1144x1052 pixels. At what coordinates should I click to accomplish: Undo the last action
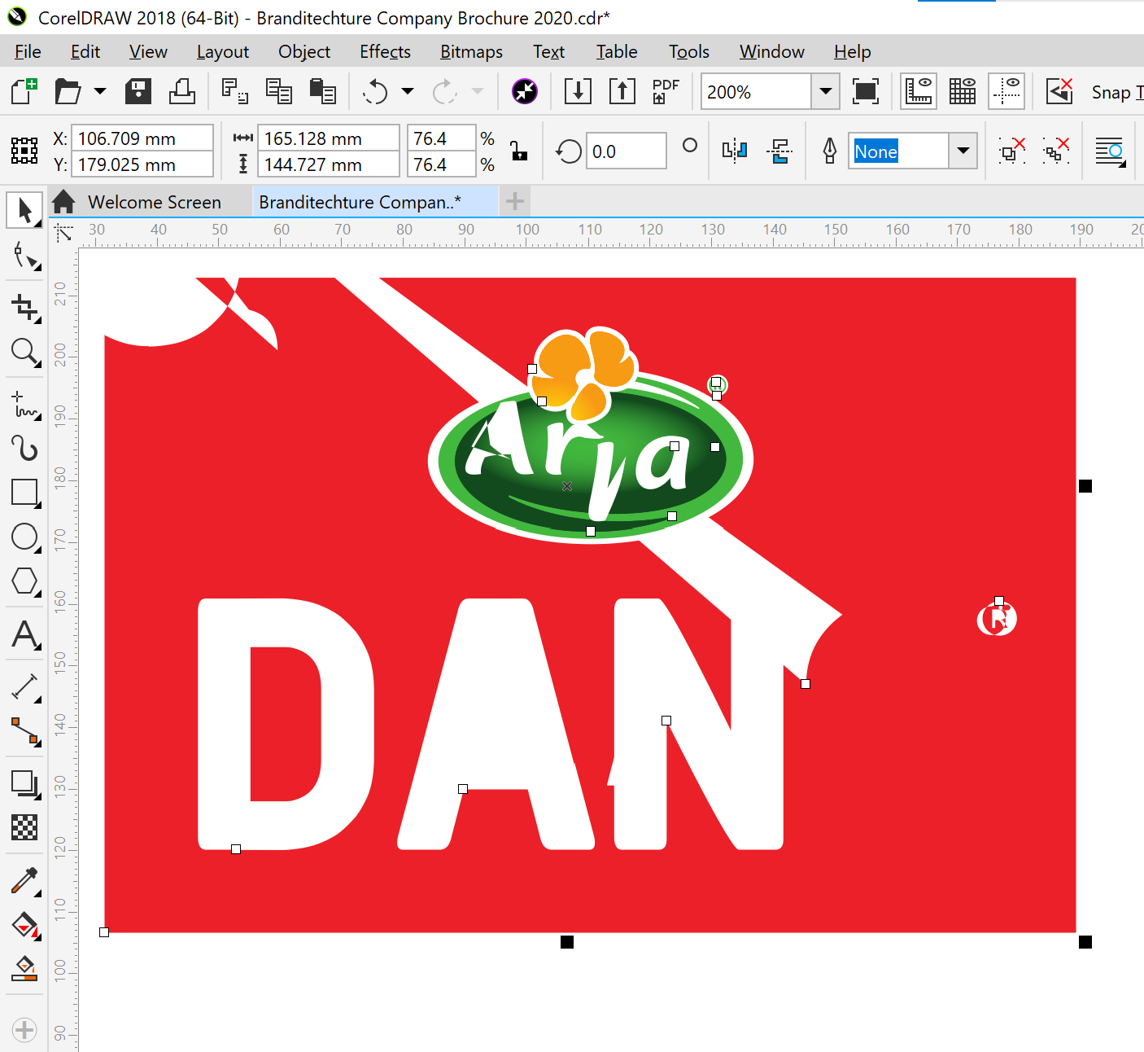pos(375,91)
